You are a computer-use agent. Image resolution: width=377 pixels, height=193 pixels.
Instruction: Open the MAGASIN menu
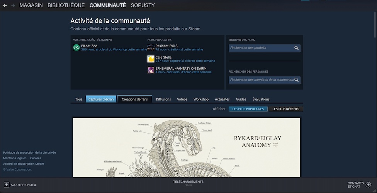pyautogui.click(x=31, y=5)
